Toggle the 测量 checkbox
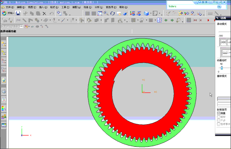The width and height of the screenshot is (231, 149). (x=219, y=113)
